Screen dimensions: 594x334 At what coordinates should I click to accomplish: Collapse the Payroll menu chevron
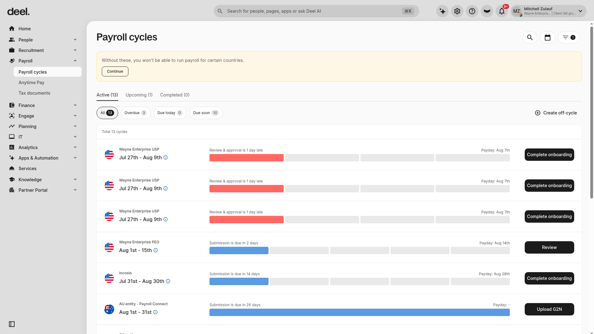click(75, 61)
